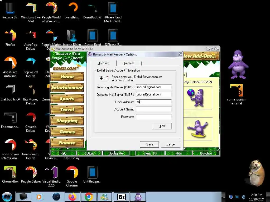Click the surfing Bonzi thumbnail

pos(198,129)
